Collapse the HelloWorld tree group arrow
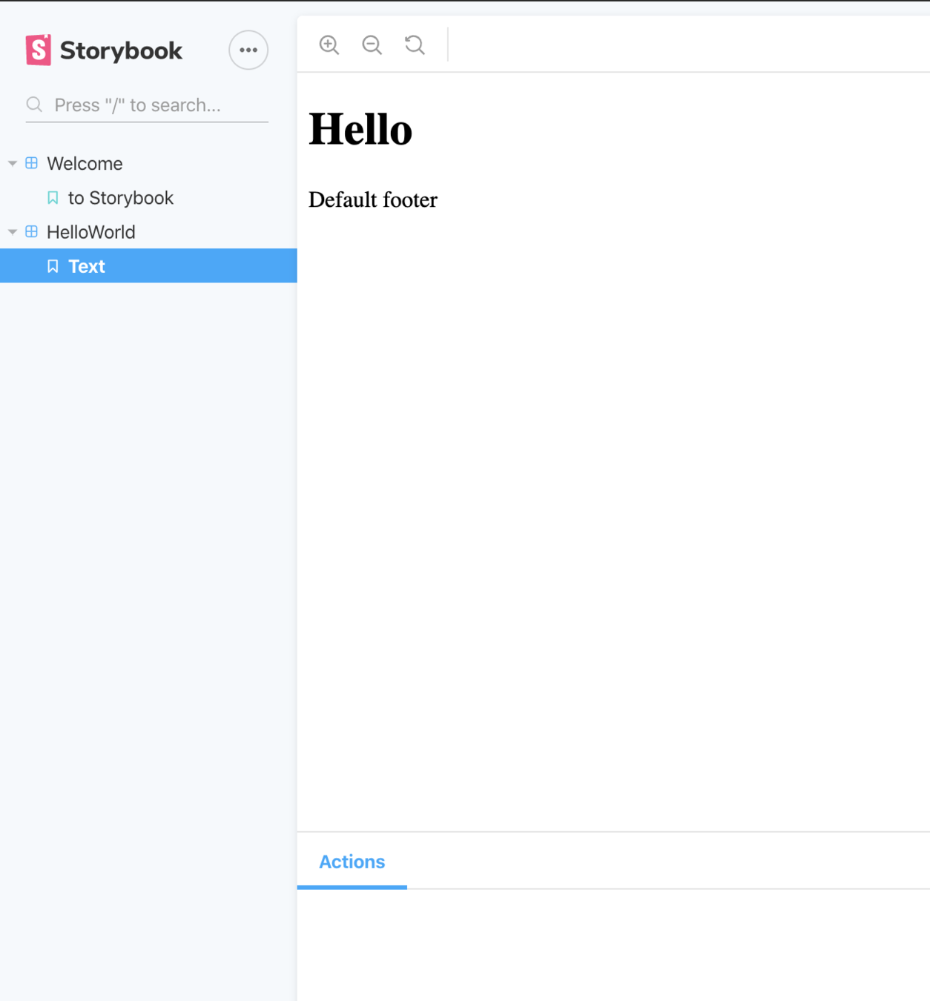Viewport: 930px width, 1001px height. [13, 232]
